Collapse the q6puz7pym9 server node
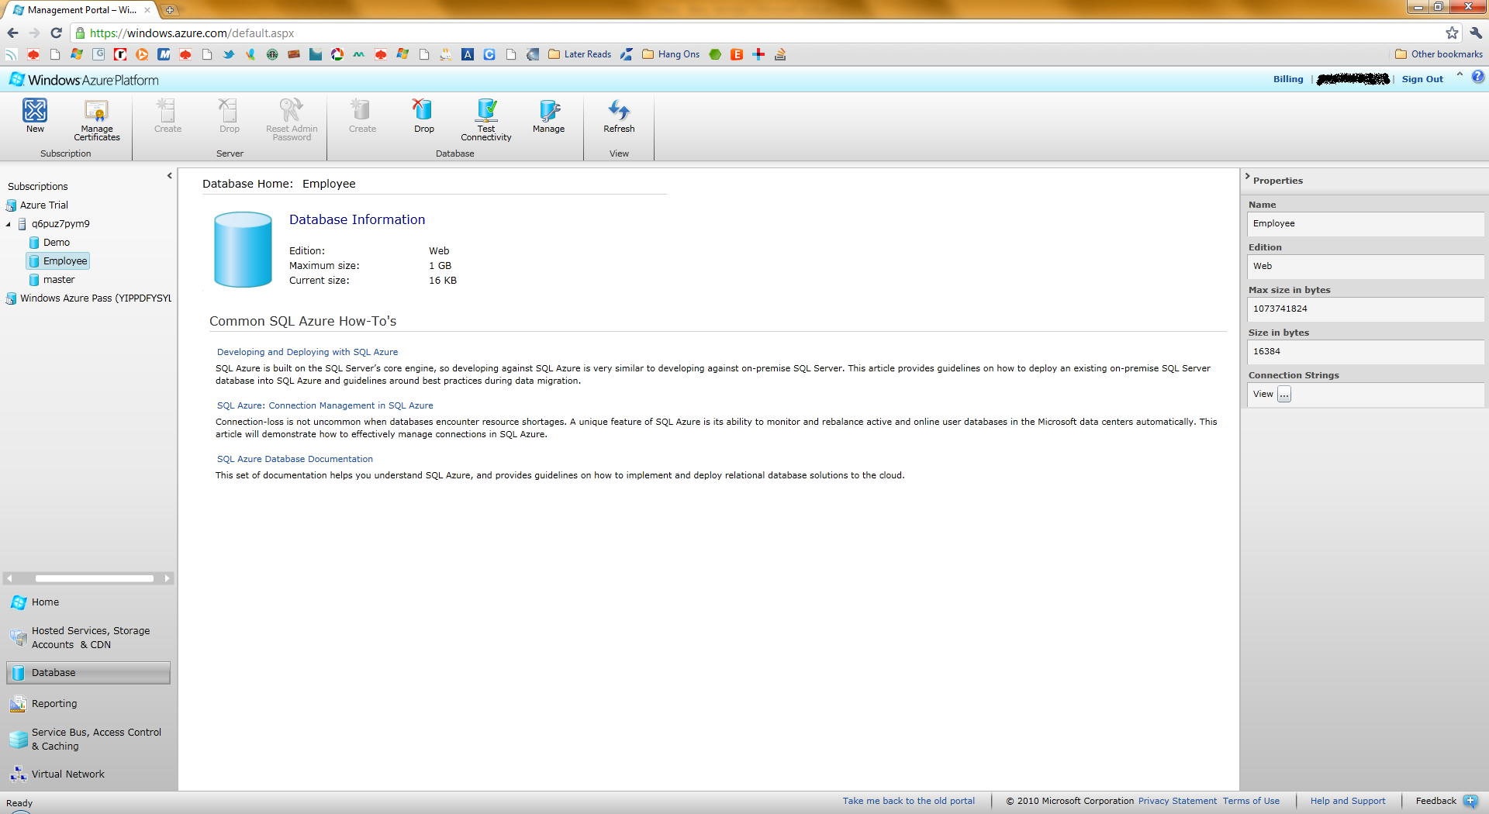 [9, 224]
